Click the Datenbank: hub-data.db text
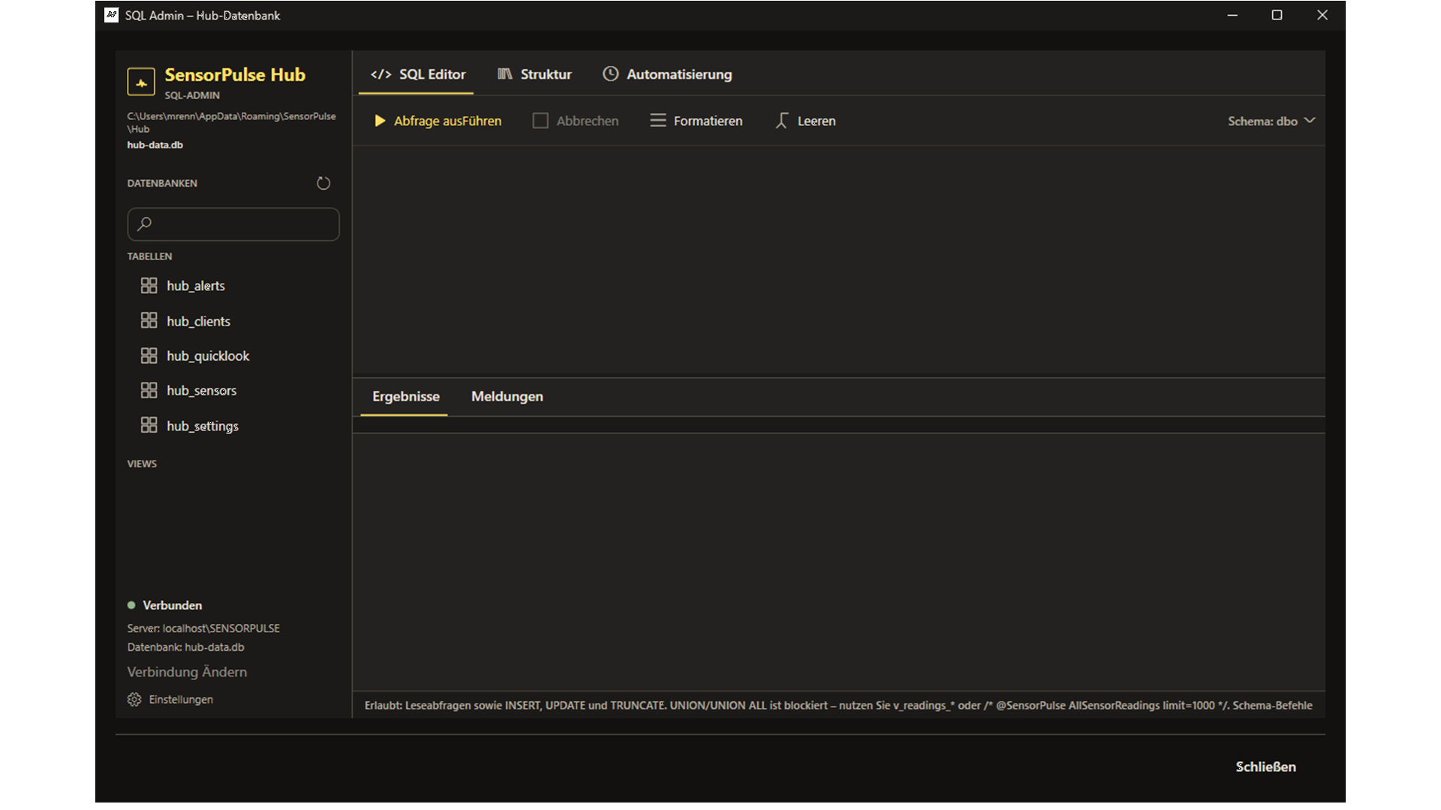The width and height of the screenshot is (1441, 810). click(185, 646)
